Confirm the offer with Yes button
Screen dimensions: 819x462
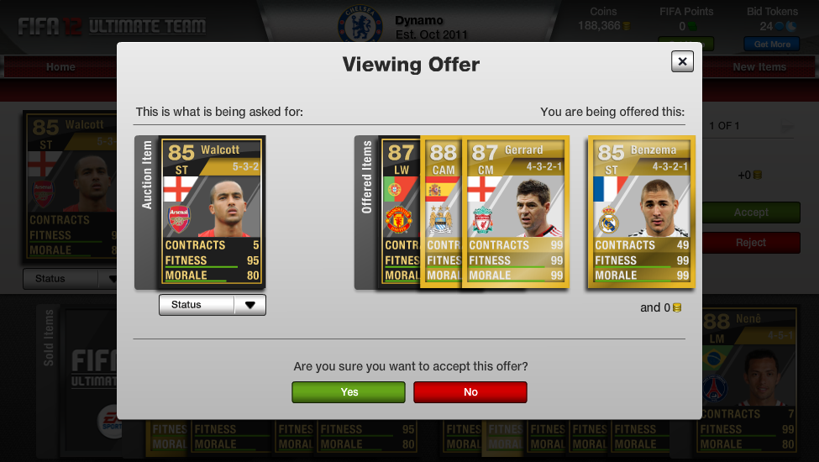(x=349, y=392)
